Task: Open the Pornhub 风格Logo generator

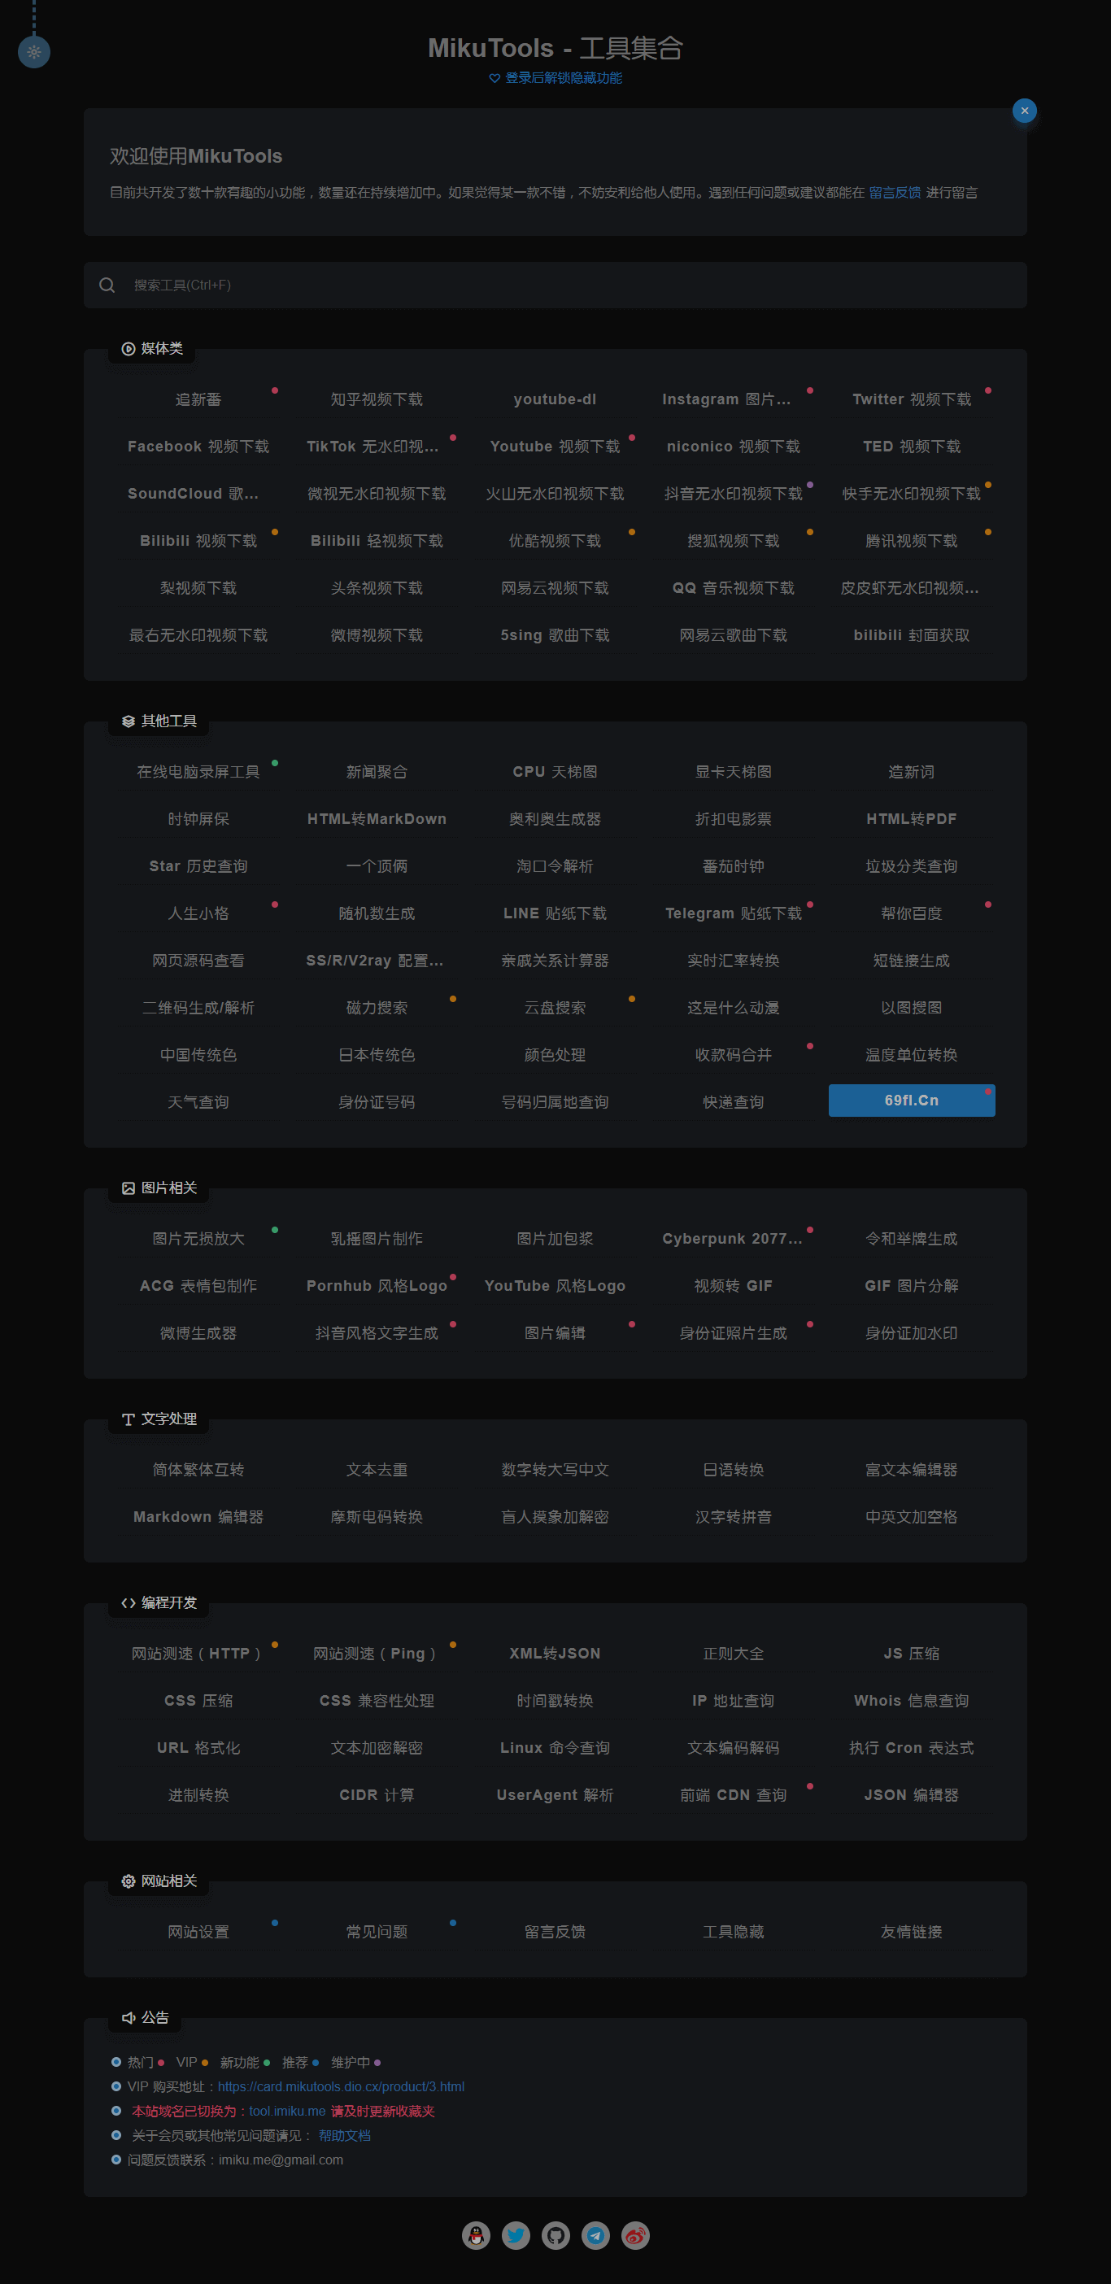Action: (x=377, y=1286)
